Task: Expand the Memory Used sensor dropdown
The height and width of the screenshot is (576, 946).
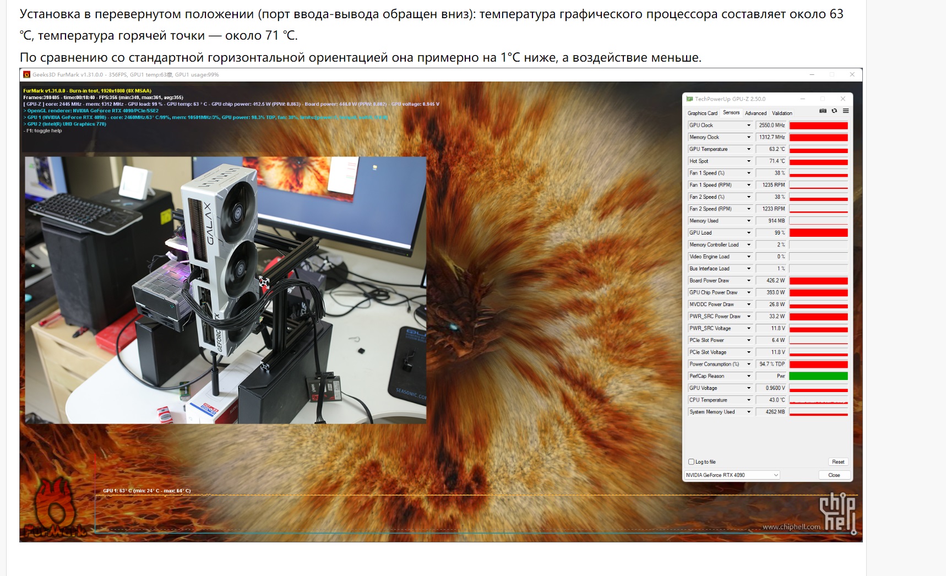Action: point(749,221)
